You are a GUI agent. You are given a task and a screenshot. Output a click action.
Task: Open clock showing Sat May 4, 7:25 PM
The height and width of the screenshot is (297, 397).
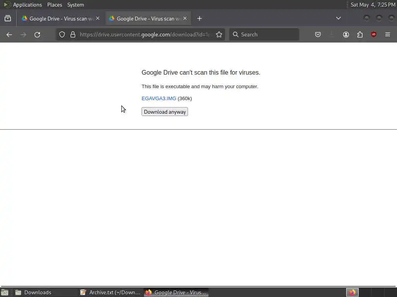tap(373, 5)
